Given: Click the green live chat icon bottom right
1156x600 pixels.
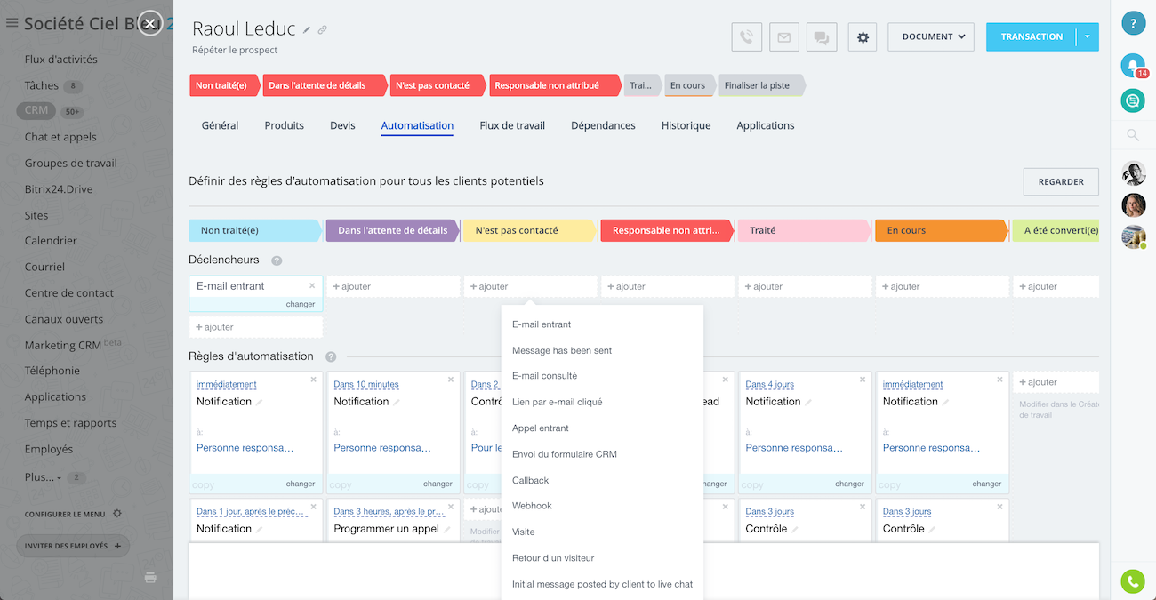Looking at the screenshot, I should (1132, 581).
